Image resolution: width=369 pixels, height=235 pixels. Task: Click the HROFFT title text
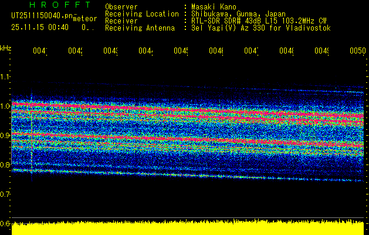pos(60,5)
